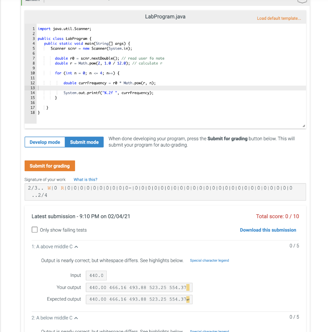
Task: Collapse test case "A above middle C"
Action: [x=76, y=246]
